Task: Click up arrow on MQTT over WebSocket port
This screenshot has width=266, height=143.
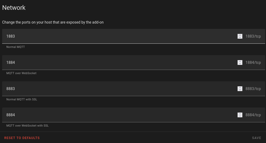Action: (240, 61)
